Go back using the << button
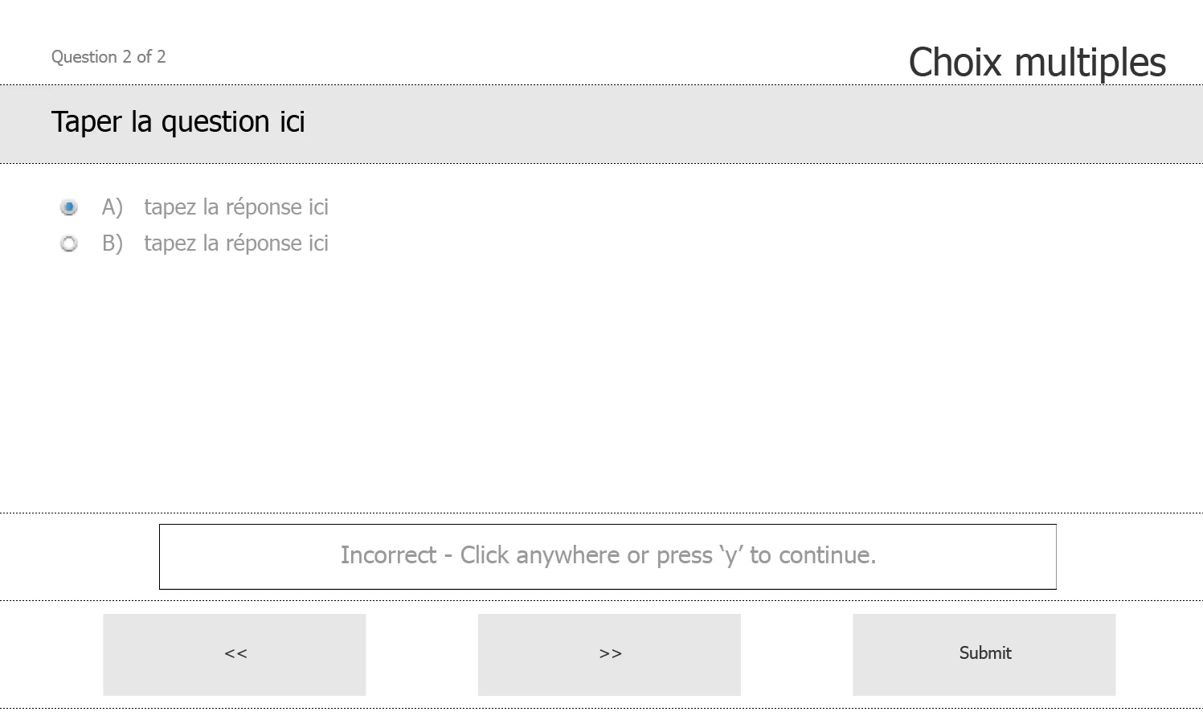Image resolution: width=1203 pixels, height=728 pixels. [235, 655]
